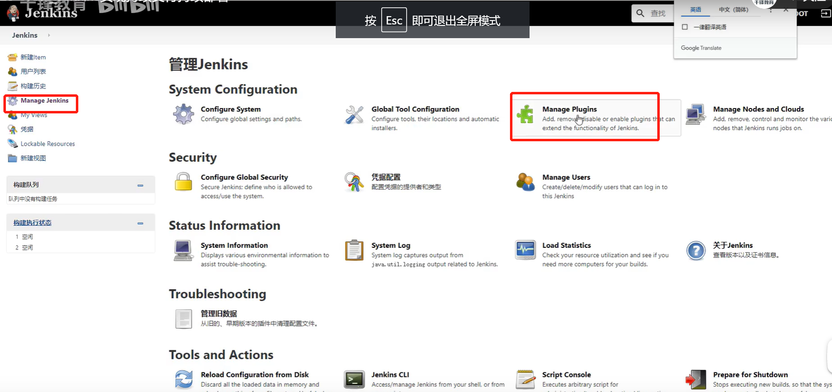Click the Jenkins CLI terminal icon
Viewport: 832px width, 392px height.
[x=354, y=379]
